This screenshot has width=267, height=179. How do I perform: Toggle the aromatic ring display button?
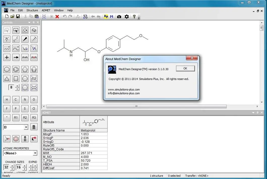[16, 139]
